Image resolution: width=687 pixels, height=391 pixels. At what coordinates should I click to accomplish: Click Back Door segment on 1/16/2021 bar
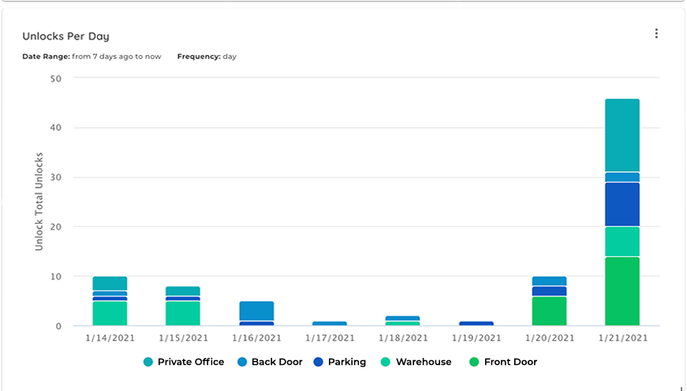(256, 311)
